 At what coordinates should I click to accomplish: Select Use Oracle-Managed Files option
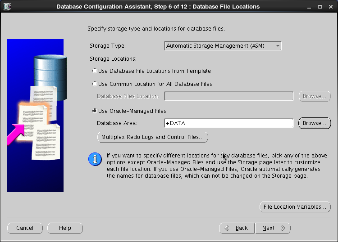click(95, 111)
